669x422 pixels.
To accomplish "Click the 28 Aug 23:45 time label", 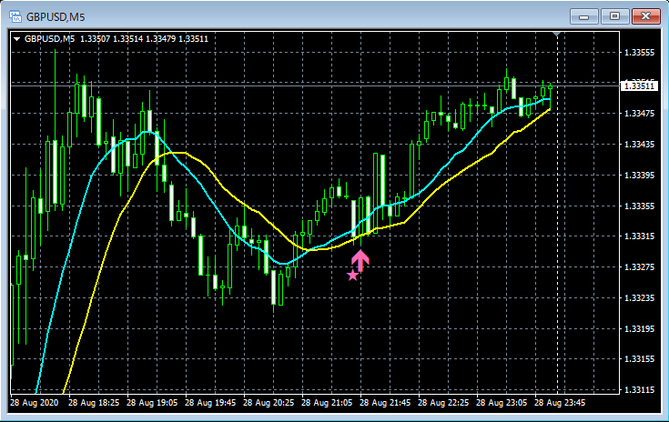I will 560,402.
